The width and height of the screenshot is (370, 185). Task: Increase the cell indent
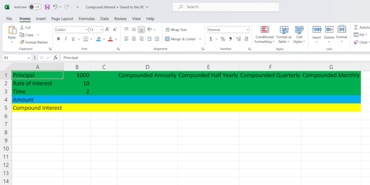point(157,39)
